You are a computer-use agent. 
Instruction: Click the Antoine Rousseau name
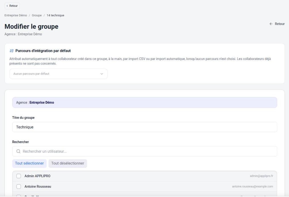click(38, 186)
